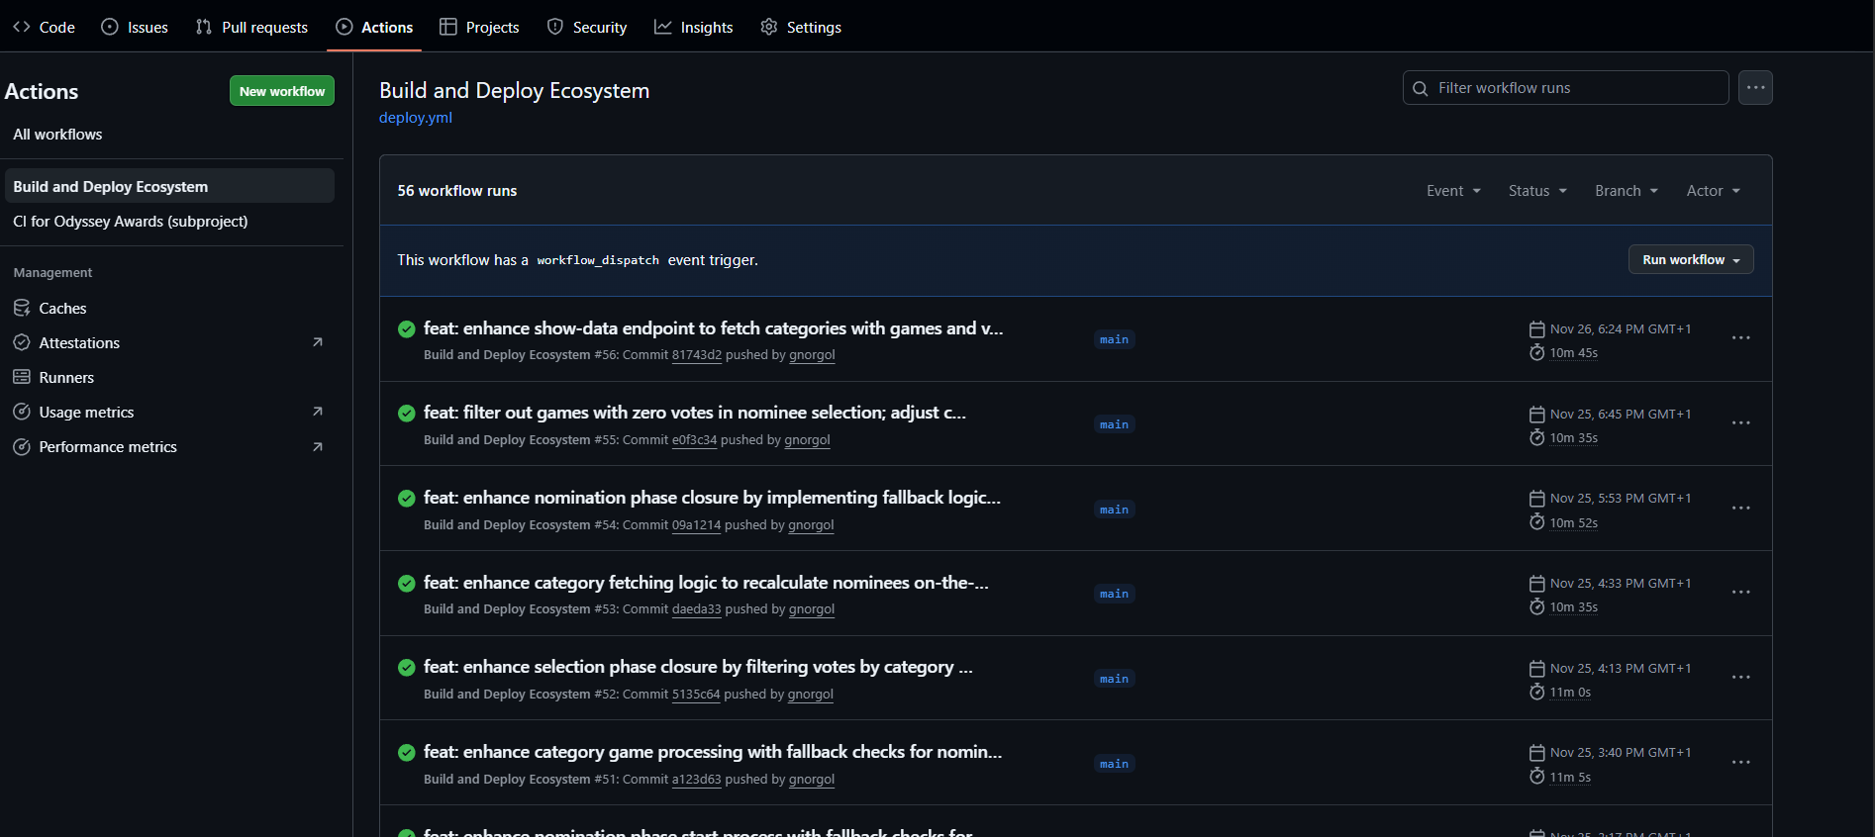The image size is (1875, 837).
Task: Select Build and Deploy Ecosystem workflow in sidebar
Action: pyautogui.click(x=169, y=186)
